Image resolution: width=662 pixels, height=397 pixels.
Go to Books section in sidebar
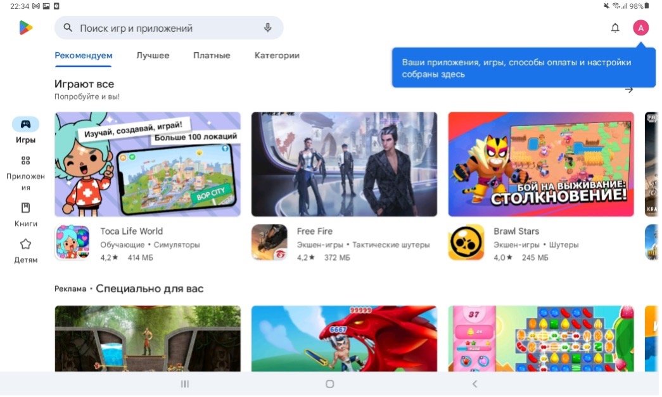click(x=25, y=208)
